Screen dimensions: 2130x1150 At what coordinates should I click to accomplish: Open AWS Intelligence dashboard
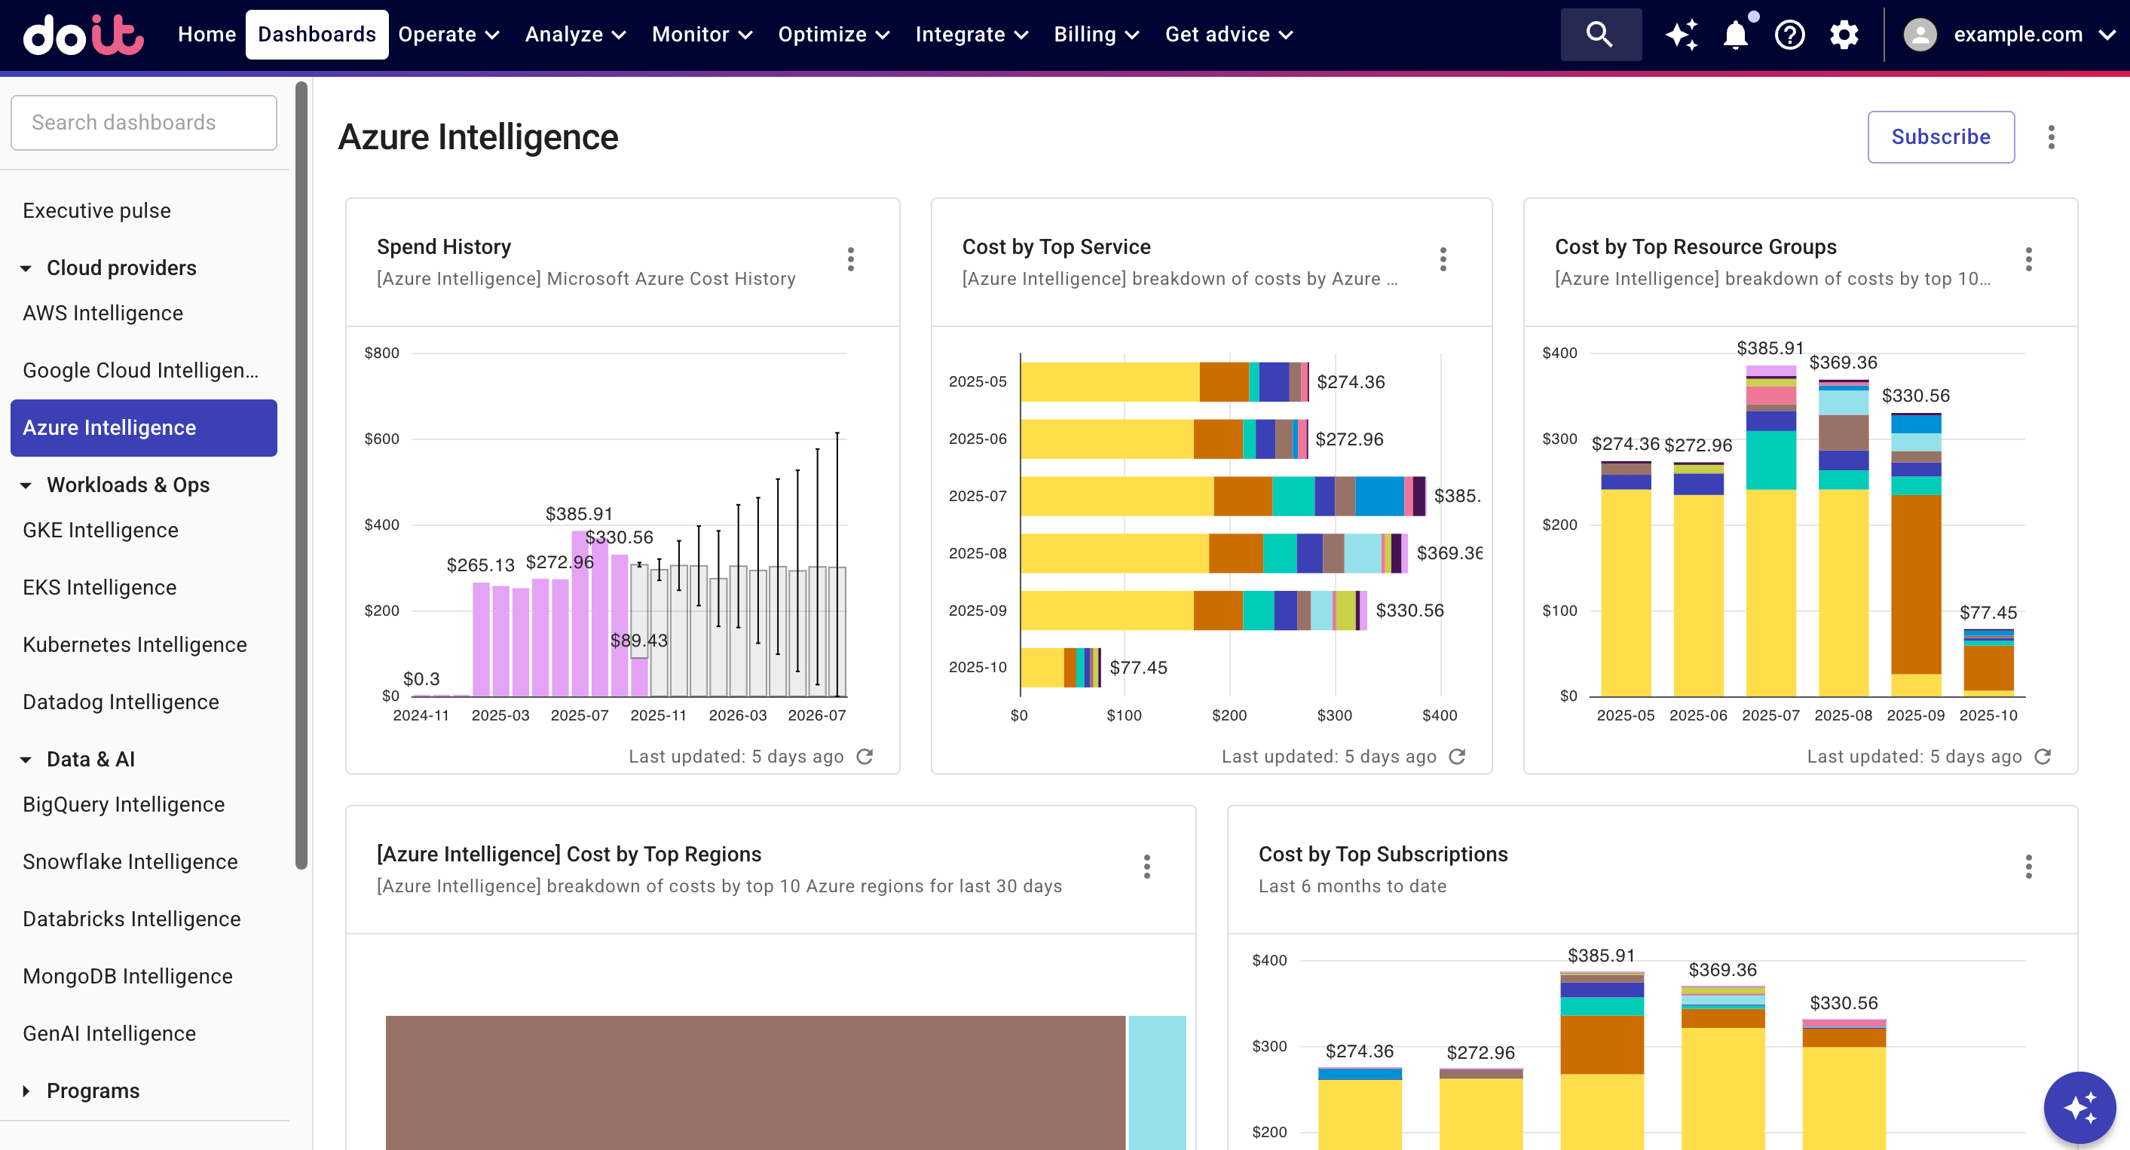click(x=103, y=313)
